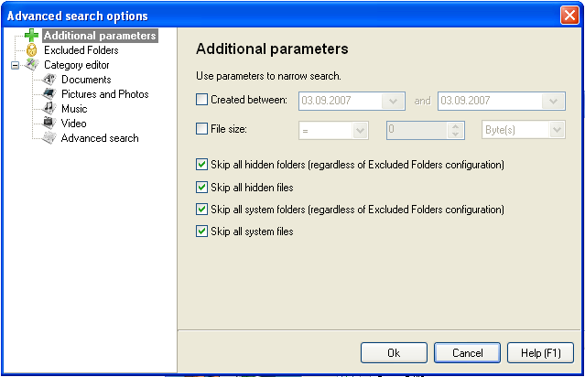585x377 pixels.
Task: Click the Excluded Folders lock icon
Action: (32, 50)
